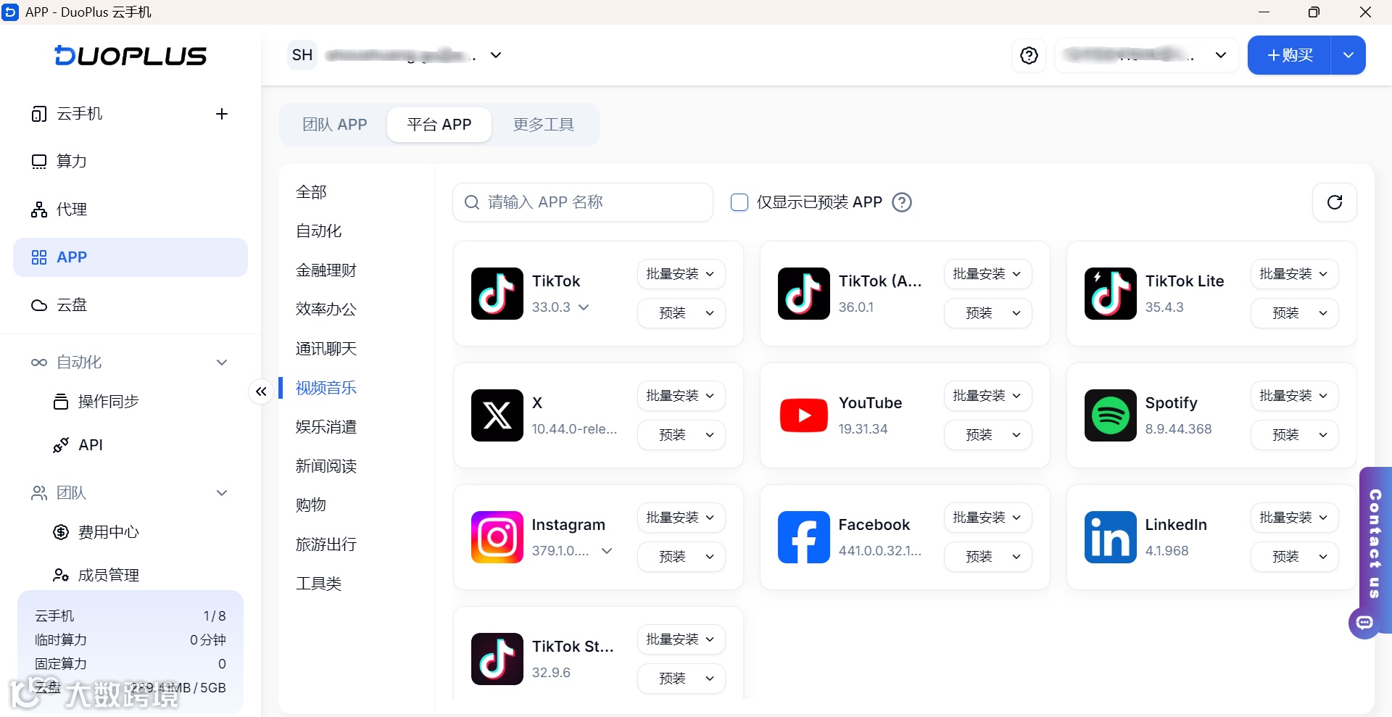Select the 视频音乐 category

[x=326, y=388]
